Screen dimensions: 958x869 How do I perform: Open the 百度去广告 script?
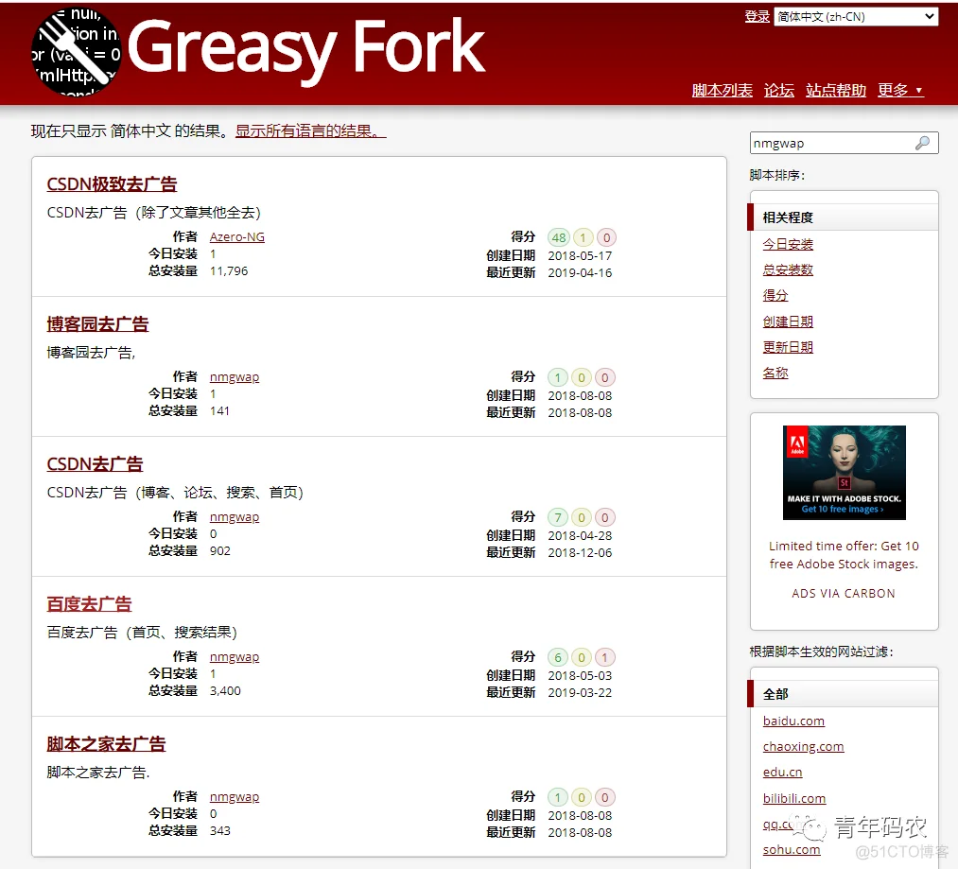pos(89,604)
